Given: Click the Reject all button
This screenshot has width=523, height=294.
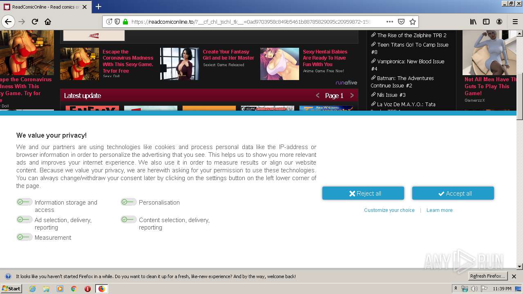Looking at the screenshot, I should [x=363, y=194].
